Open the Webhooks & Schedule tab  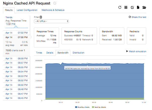(x=53, y=10)
